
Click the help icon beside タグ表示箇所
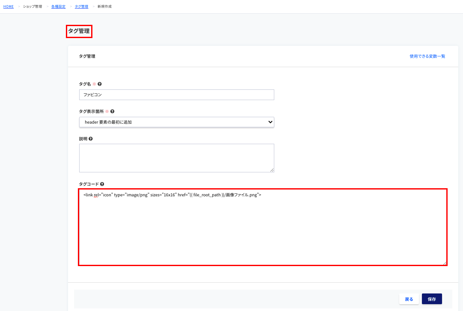[112, 112]
